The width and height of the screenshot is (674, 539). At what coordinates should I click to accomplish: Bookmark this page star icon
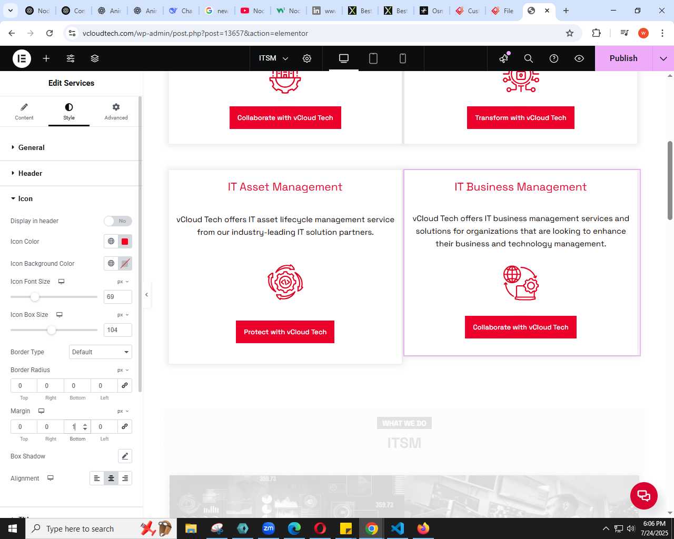(570, 33)
